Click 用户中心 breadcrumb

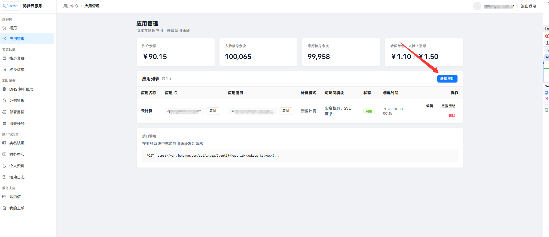coord(71,6)
